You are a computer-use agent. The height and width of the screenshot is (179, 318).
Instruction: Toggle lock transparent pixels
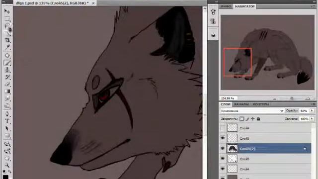coord(241,119)
